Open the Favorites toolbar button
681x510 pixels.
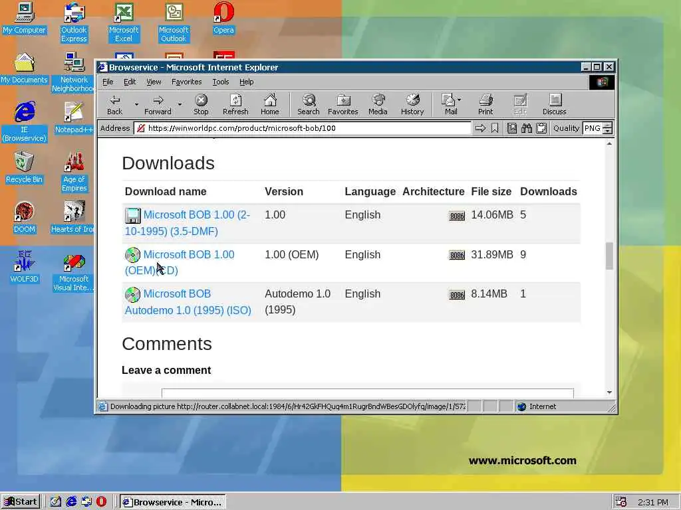[x=343, y=104]
